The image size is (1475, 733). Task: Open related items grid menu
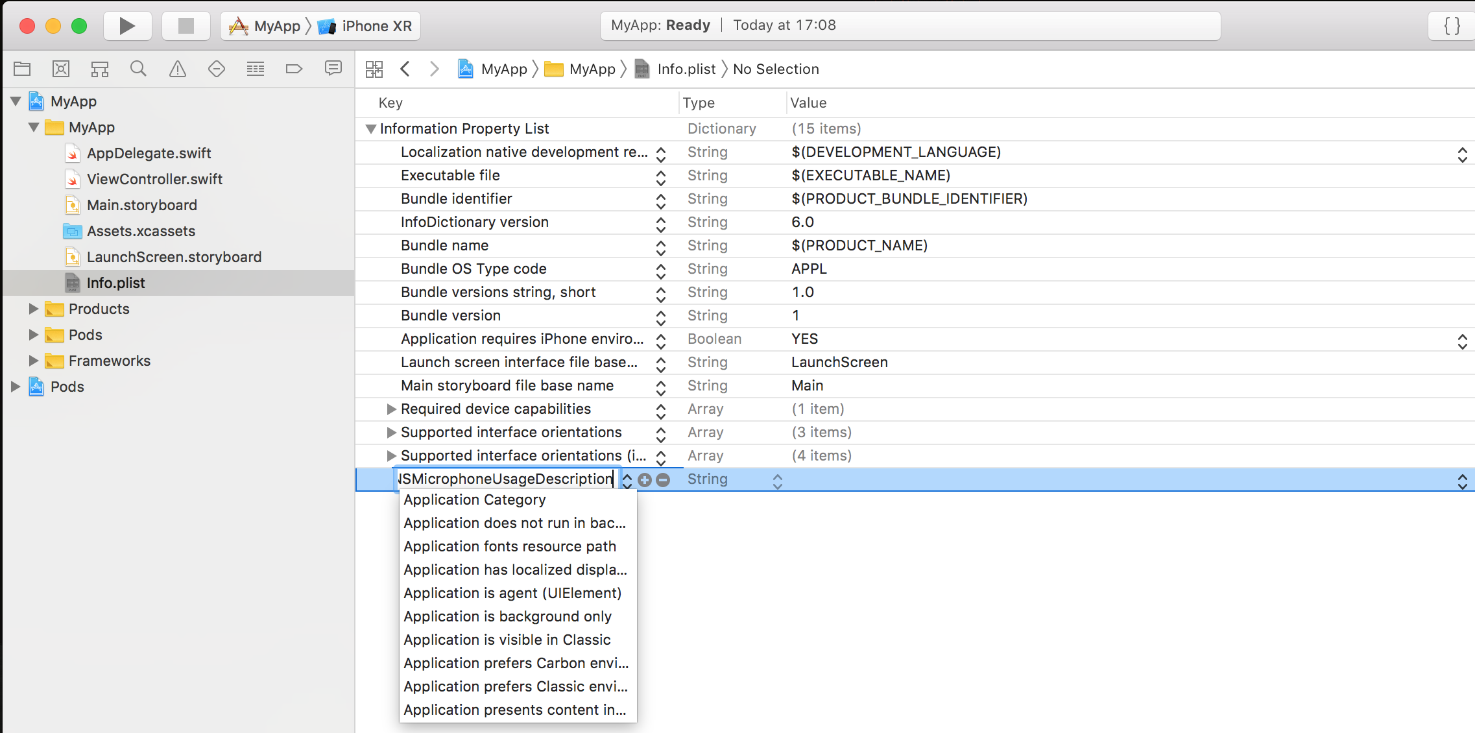click(374, 69)
